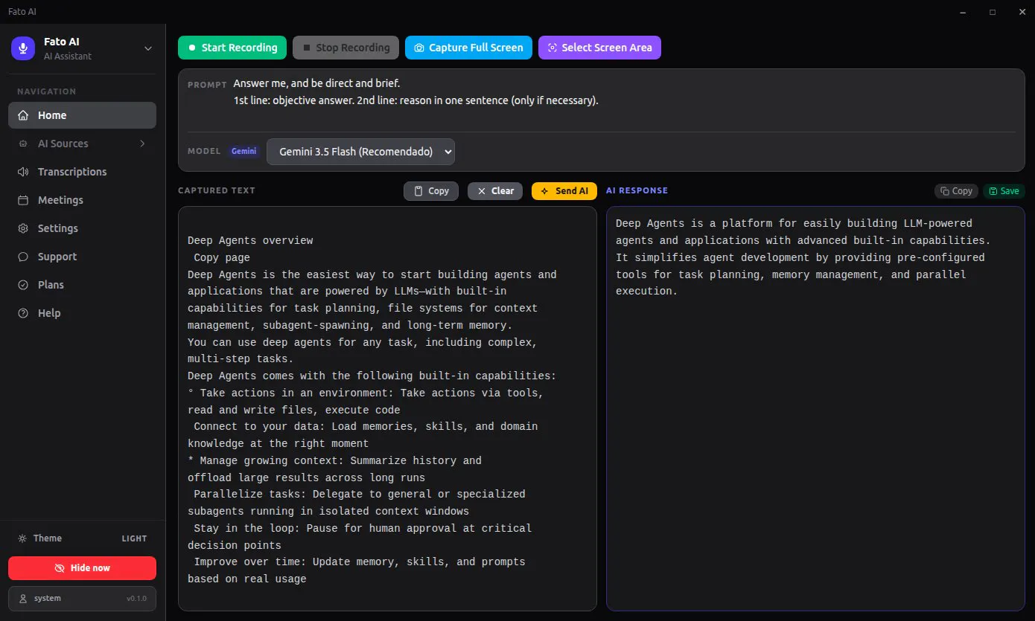
Task: Click the Theme sun icon
Action: [22, 538]
